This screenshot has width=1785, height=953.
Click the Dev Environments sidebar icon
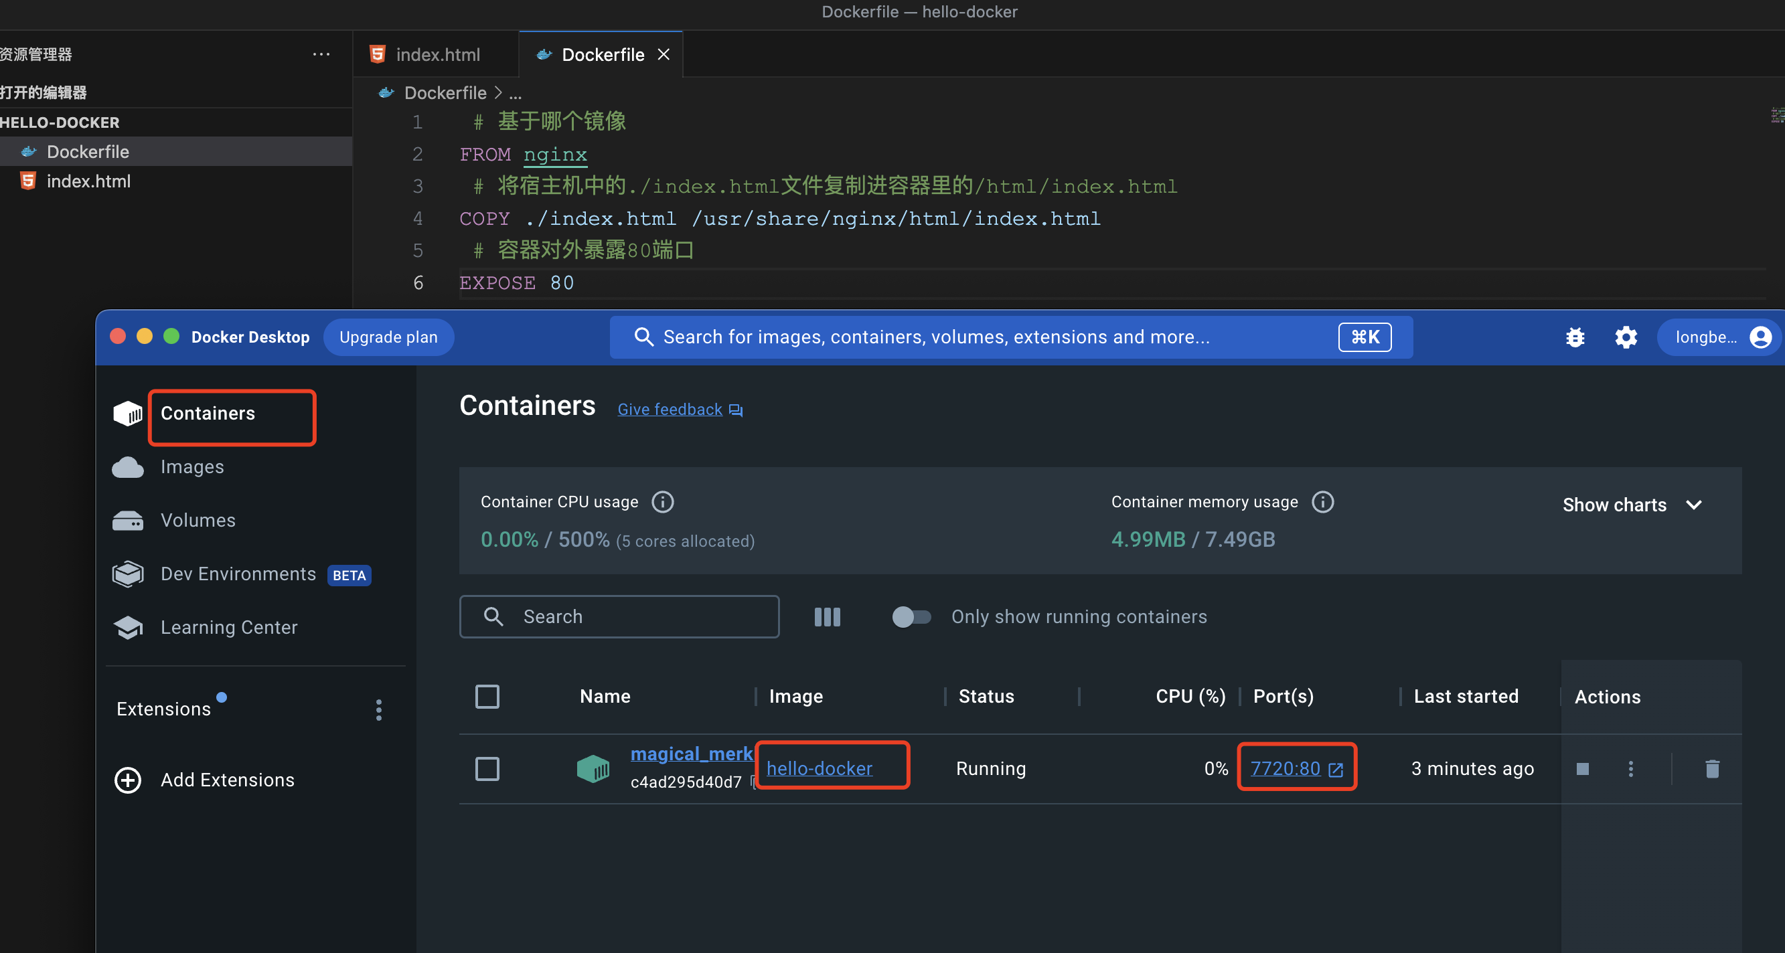point(130,574)
